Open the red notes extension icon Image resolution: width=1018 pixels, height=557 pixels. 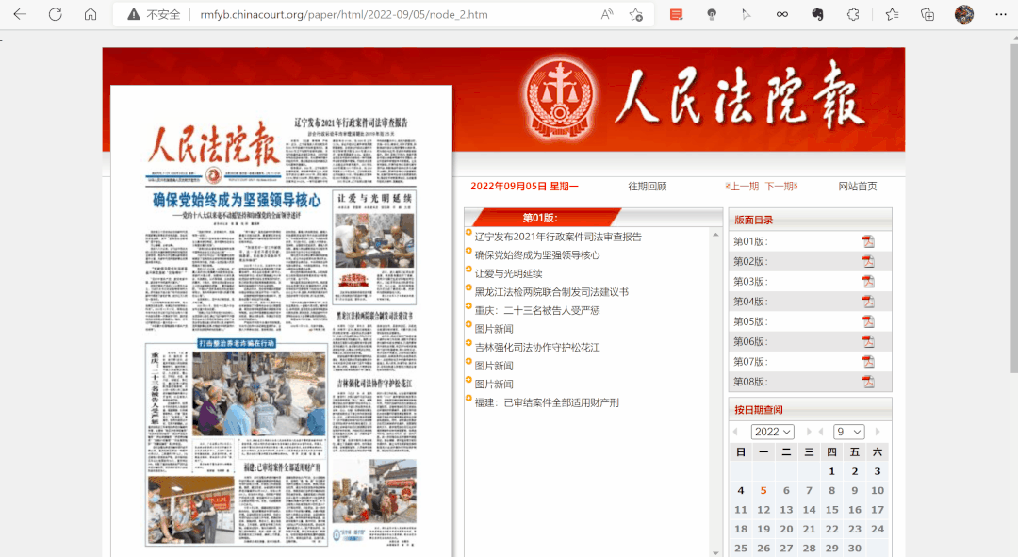click(x=676, y=14)
